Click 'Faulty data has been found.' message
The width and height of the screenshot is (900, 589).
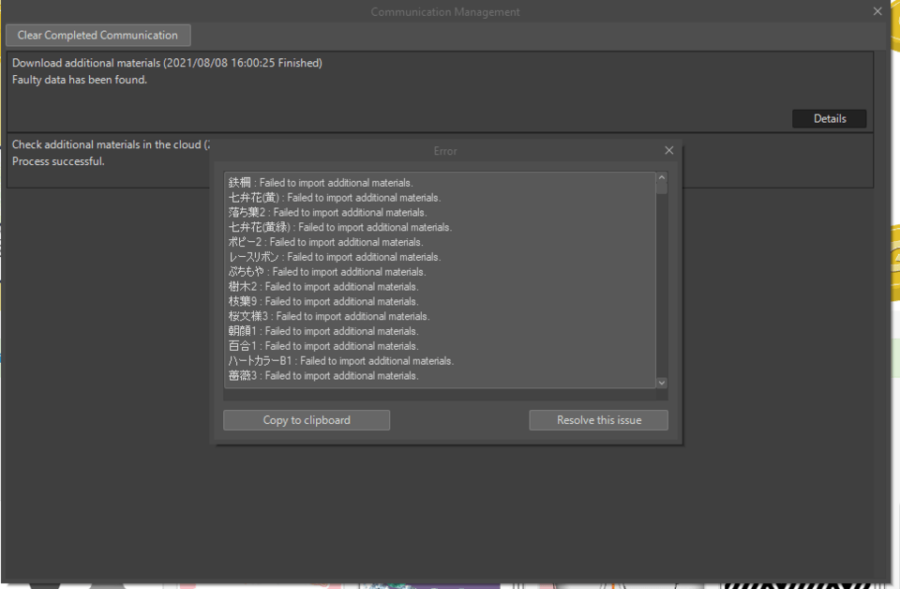point(80,80)
